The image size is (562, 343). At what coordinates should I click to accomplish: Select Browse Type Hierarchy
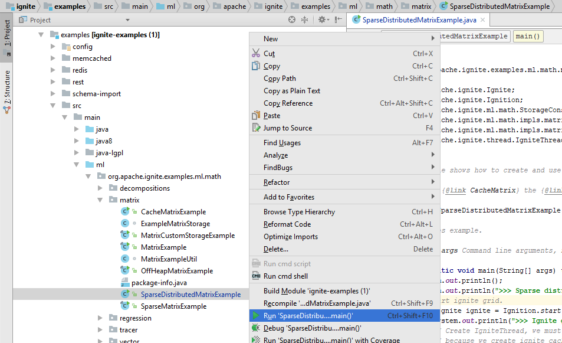point(344,212)
